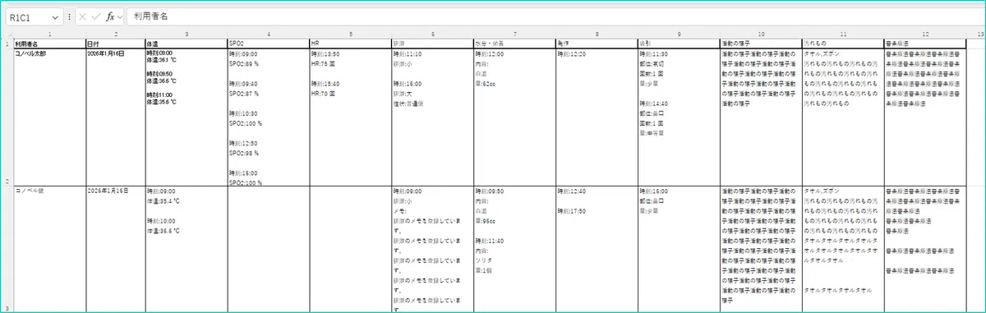
Task: Select row header 2
Action: click(7, 117)
